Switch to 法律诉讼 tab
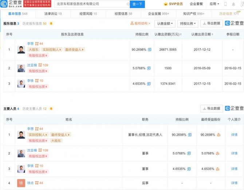Viewport: 244px width, 190px height. click(53, 14)
